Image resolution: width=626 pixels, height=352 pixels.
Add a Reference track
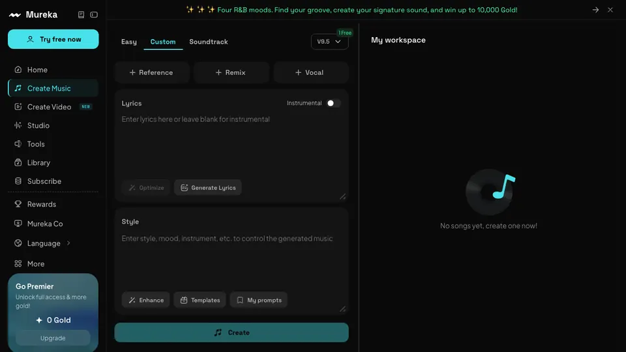151,72
